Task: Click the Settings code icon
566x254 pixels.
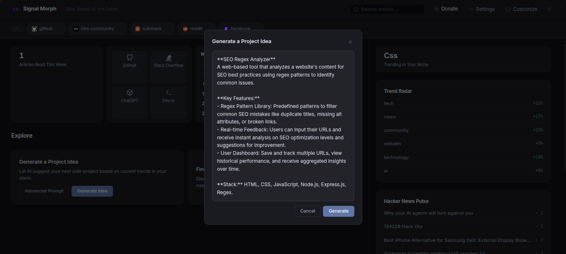Action: coord(471,9)
